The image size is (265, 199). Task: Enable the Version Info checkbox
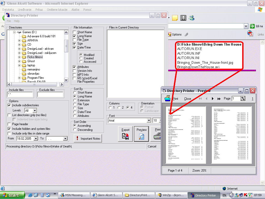(x=74, y=71)
